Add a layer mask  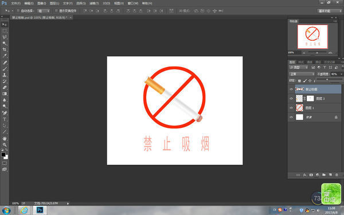(x=311, y=175)
